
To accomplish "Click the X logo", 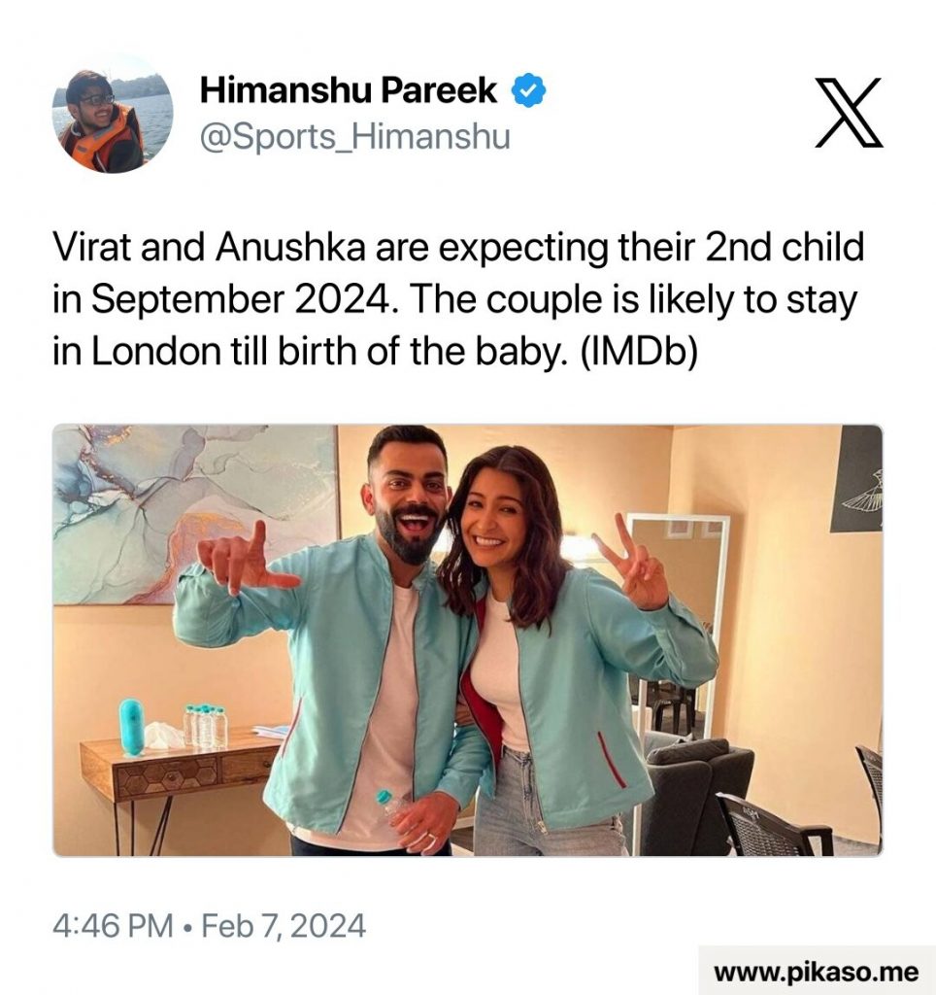I will (849, 113).
